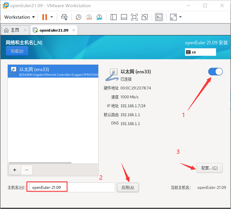Close the 主页 tab

[25, 30]
